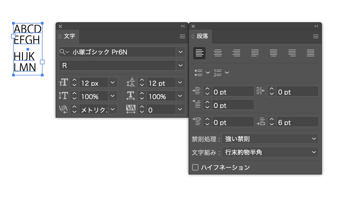Click the right indent icon
The width and height of the screenshot is (357, 206).
pos(261,91)
